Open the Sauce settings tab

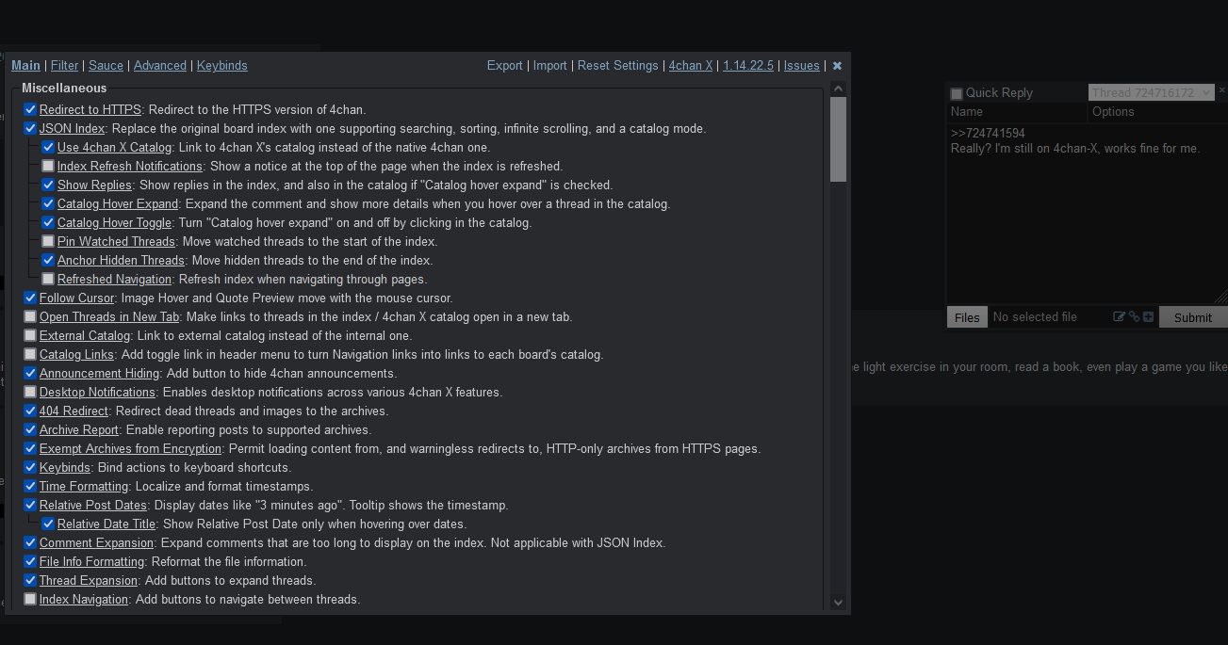(106, 66)
